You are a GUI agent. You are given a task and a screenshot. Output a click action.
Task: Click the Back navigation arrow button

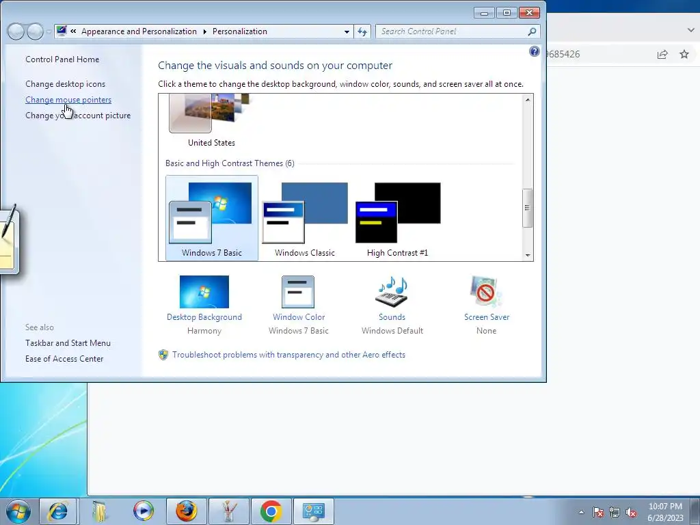[16, 31]
